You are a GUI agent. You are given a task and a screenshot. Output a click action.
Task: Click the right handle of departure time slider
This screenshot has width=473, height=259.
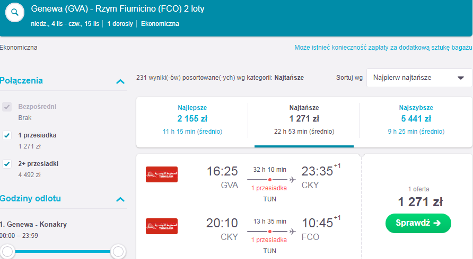(x=118, y=252)
